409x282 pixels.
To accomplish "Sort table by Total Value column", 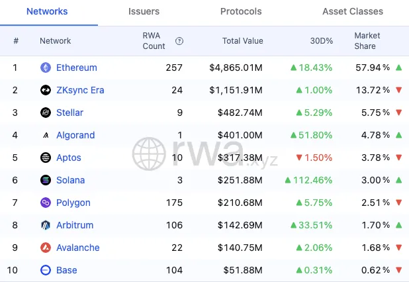I will click(x=242, y=41).
